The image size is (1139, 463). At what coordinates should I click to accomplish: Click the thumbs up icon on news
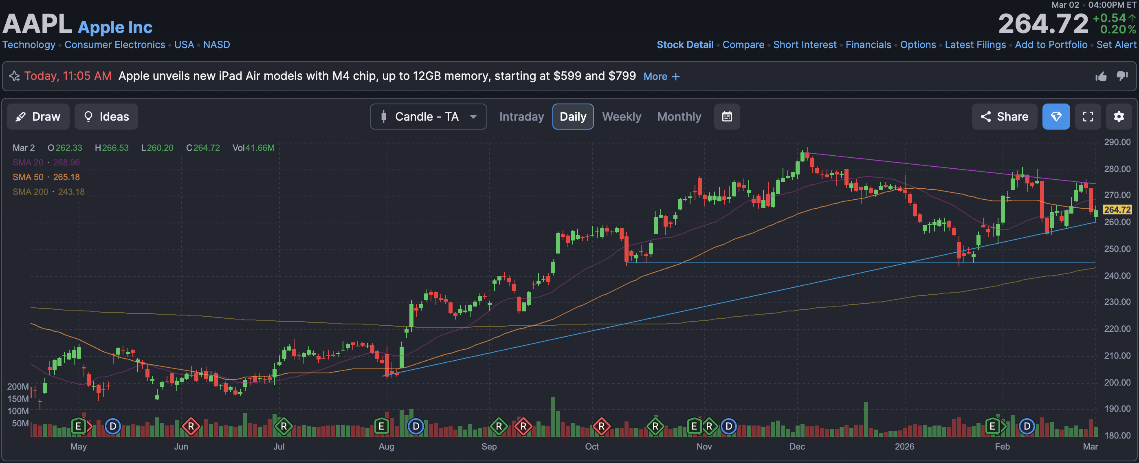coord(1101,77)
